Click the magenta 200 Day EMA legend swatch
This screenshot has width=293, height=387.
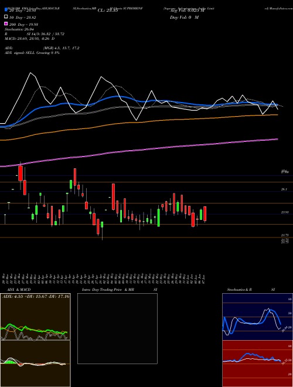click(x=6, y=24)
